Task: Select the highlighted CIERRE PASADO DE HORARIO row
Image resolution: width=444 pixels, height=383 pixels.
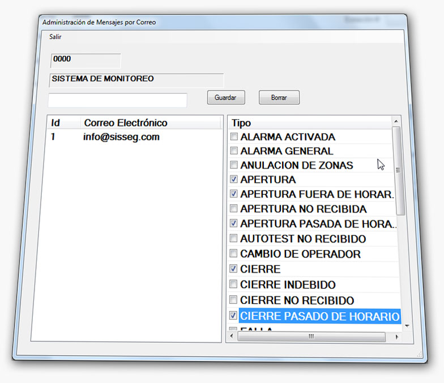Action: pyautogui.click(x=319, y=316)
